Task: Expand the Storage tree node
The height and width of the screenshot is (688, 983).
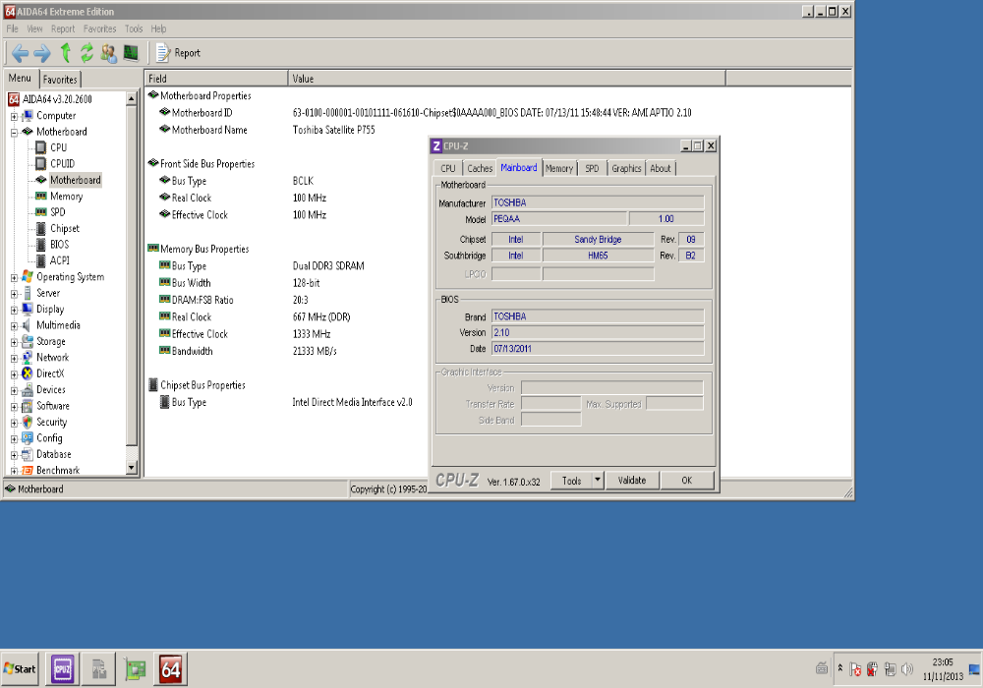Action: pos(14,342)
